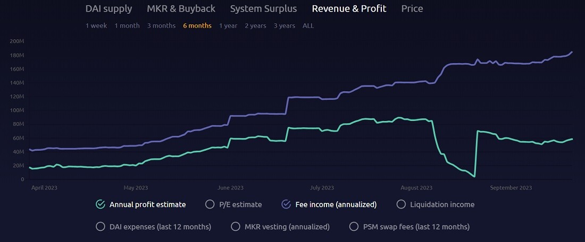585x242 pixels.
Task: Uncheck the Annual profit estimate series
Action: [x=100, y=204]
